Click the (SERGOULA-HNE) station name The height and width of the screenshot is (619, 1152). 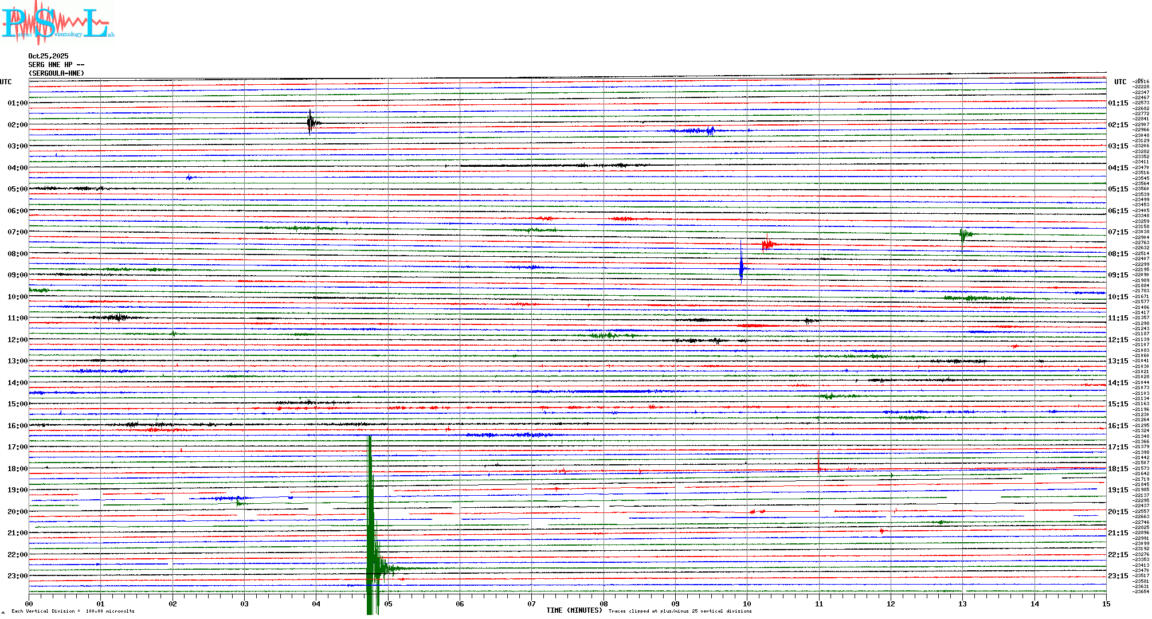(x=56, y=73)
